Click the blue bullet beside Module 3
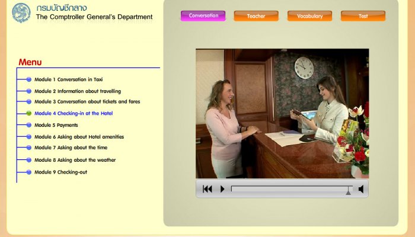Image resolution: width=415 pixels, height=237 pixels. (29, 101)
